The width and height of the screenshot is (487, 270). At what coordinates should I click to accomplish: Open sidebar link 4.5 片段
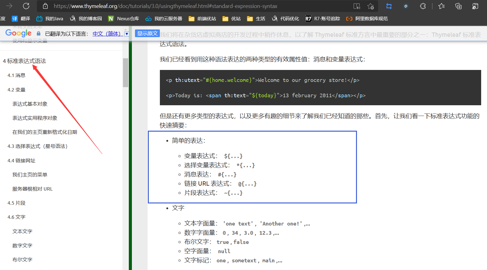(x=16, y=203)
